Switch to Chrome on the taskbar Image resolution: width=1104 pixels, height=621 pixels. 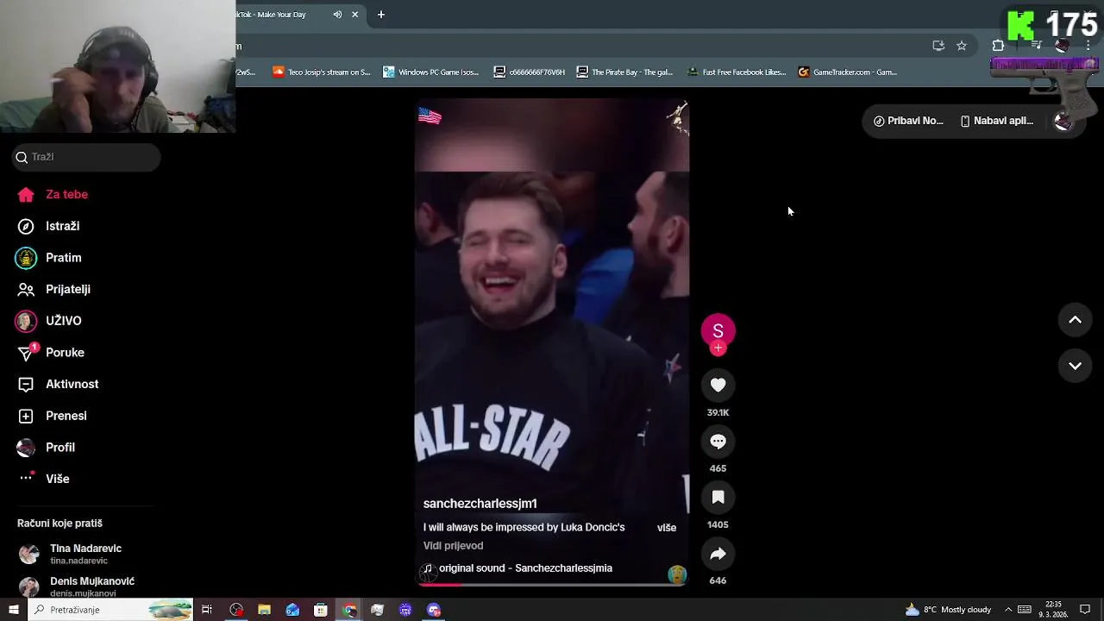tap(349, 610)
